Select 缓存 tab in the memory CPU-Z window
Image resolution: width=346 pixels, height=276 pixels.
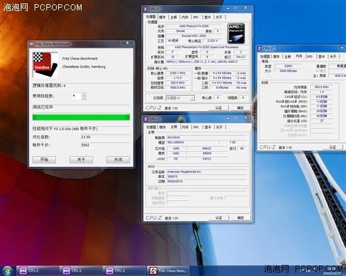276,57
